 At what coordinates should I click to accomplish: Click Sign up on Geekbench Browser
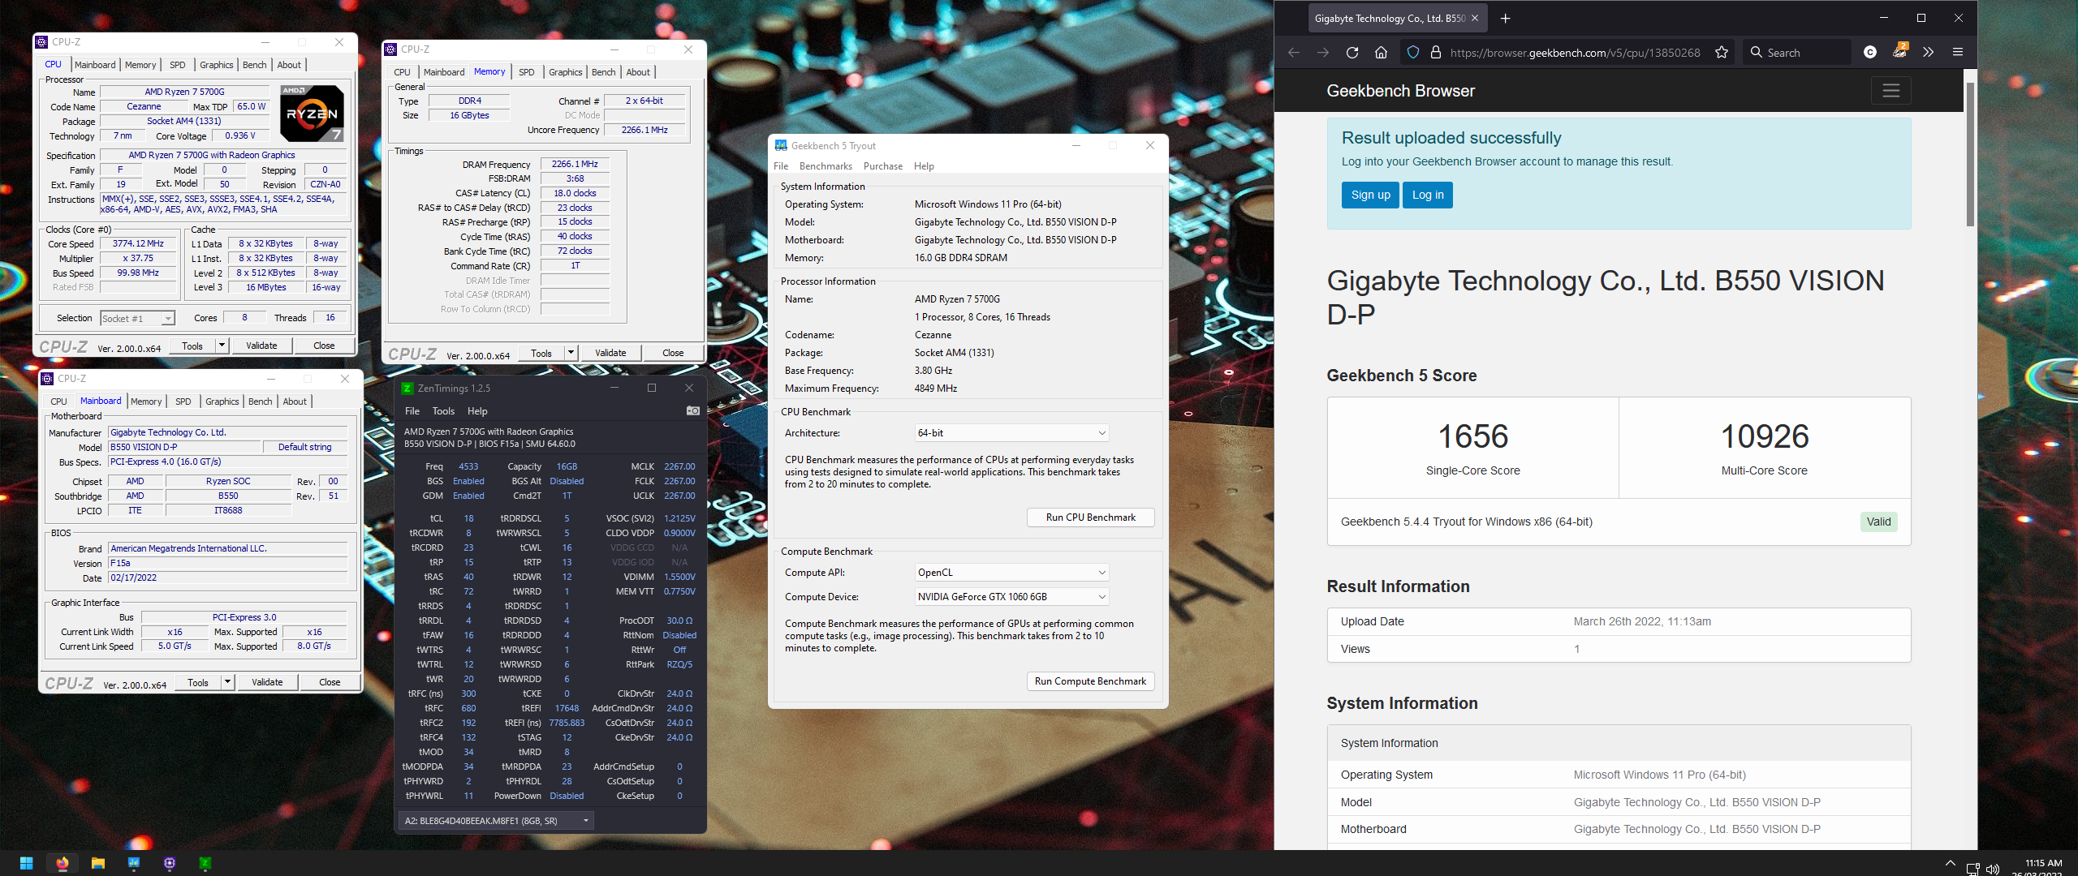tap(1370, 195)
